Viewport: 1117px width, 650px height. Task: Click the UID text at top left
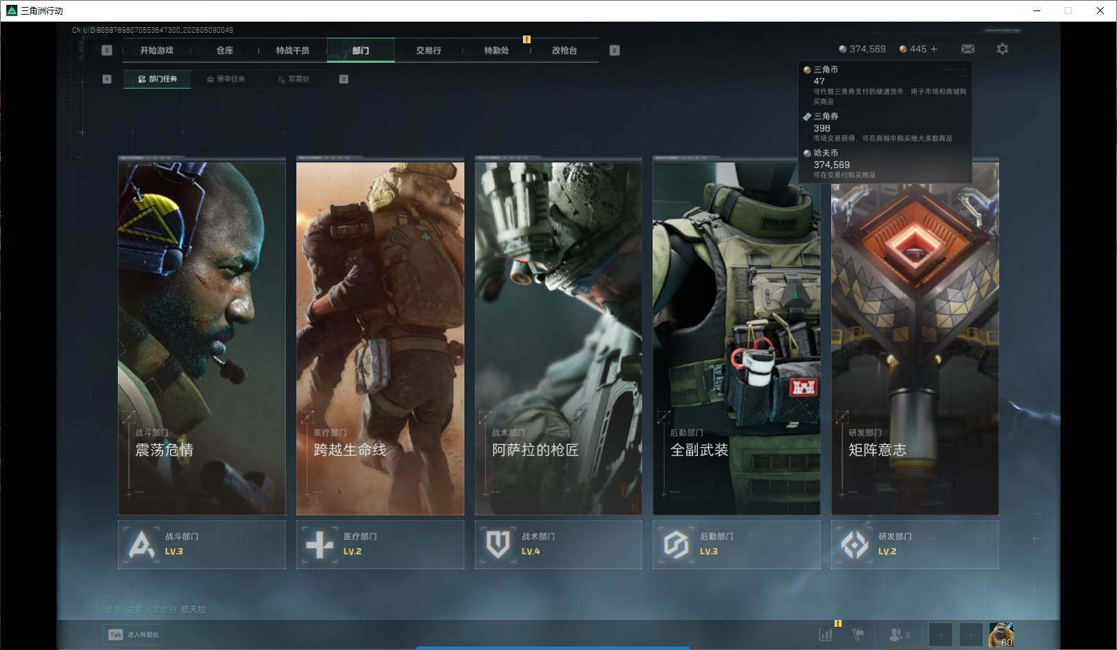pyautogui.click(x=153, y=30)
